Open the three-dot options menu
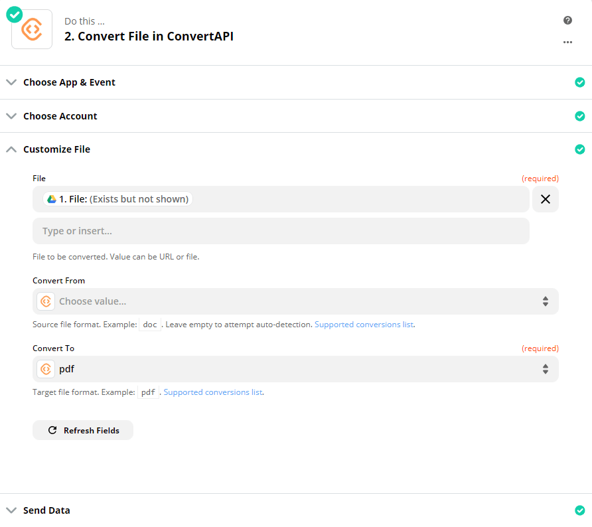This screenshot has height=527, width=592. coord(567,42)
